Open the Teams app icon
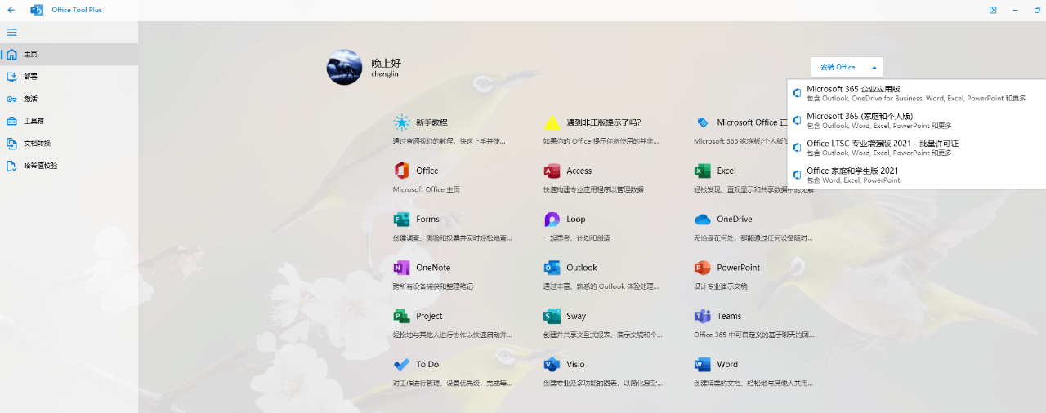Viewport: 1046px width, 413px height. [702, 316]
